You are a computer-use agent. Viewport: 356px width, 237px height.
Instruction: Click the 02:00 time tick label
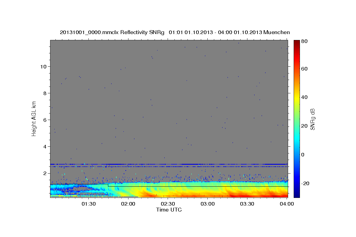[x=128, y=204]
